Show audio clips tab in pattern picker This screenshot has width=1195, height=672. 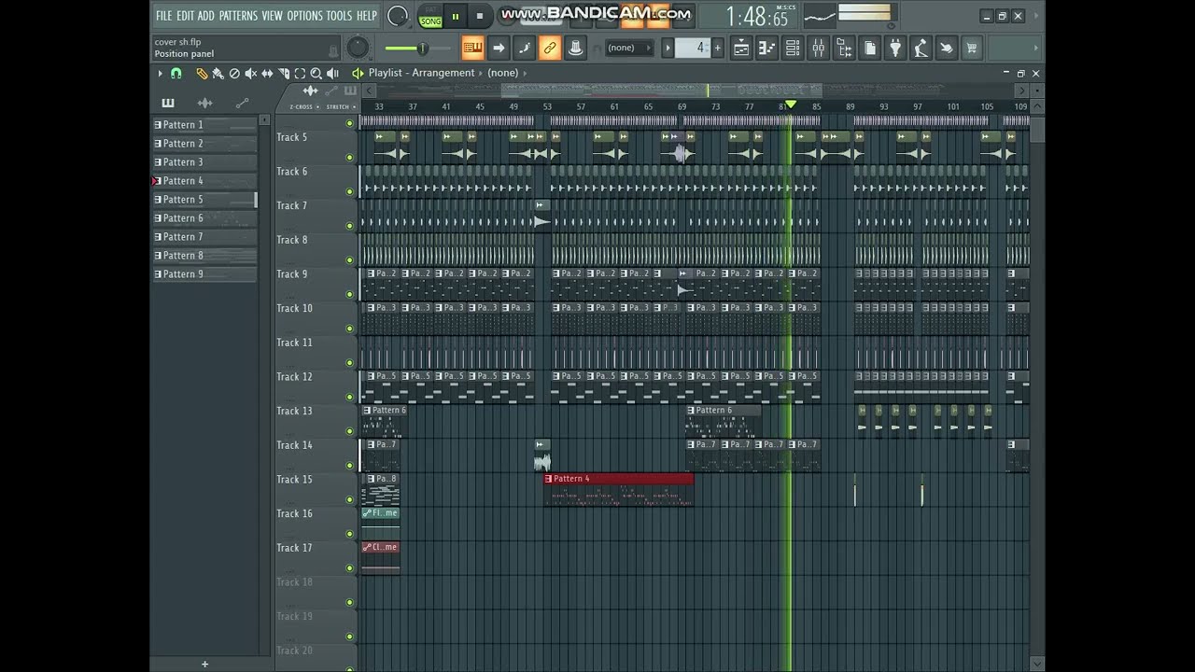pyautogui.click(x=205, y=103)
